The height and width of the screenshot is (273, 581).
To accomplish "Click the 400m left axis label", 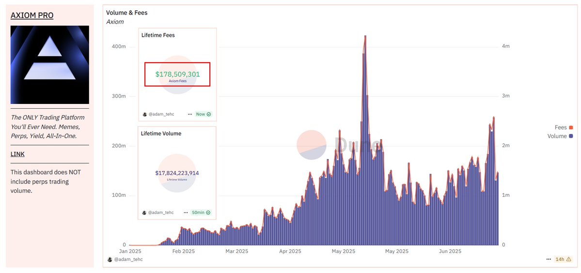I will point(119,46).
